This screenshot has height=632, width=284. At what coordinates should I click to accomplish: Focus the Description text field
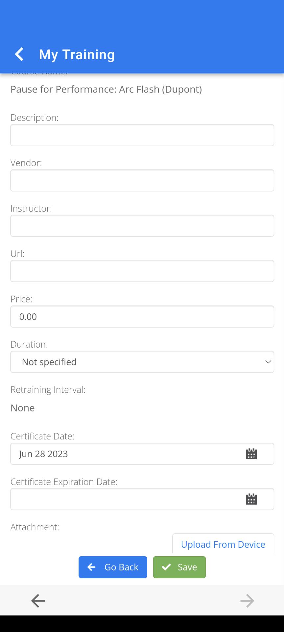point(142,135)
